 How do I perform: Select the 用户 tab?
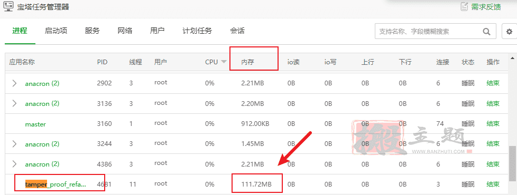pos(157,31)
